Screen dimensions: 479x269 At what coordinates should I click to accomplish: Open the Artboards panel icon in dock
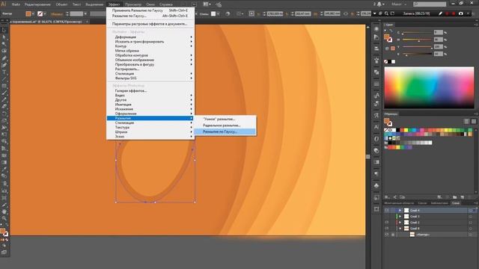click(376, 209)
